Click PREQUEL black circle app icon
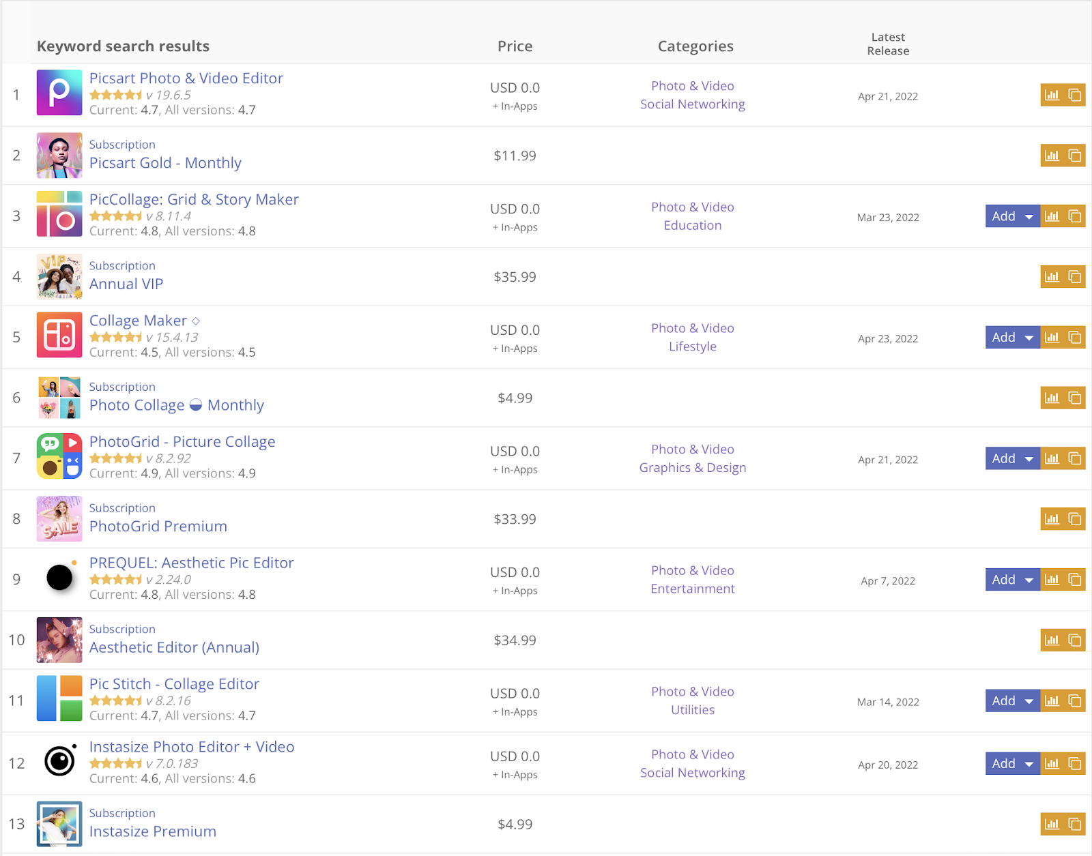The width and height of the screenshot is (1092, 856). tap(59, 577)
